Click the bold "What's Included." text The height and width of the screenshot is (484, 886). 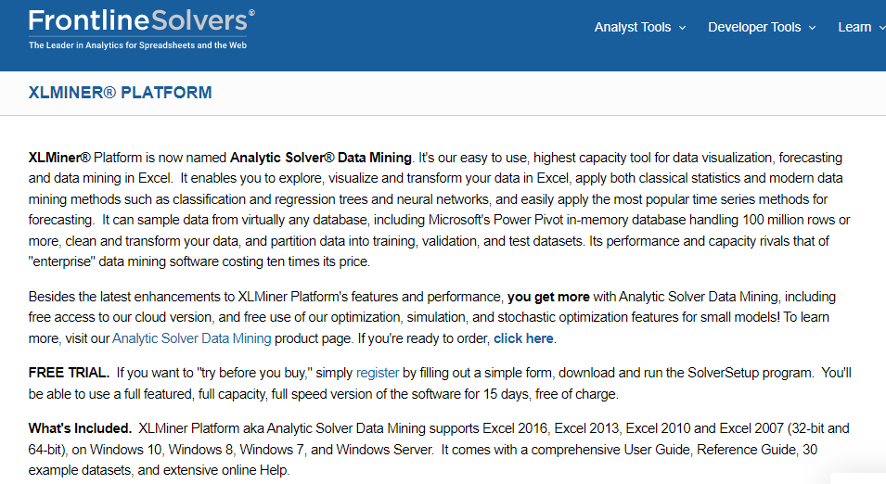pyautogui.click(x=80, y=428)
